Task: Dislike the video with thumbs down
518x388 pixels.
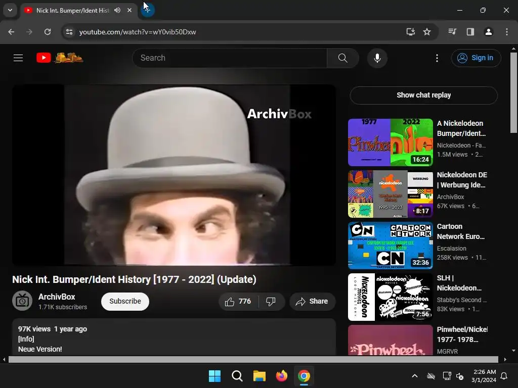Action: 271,302
